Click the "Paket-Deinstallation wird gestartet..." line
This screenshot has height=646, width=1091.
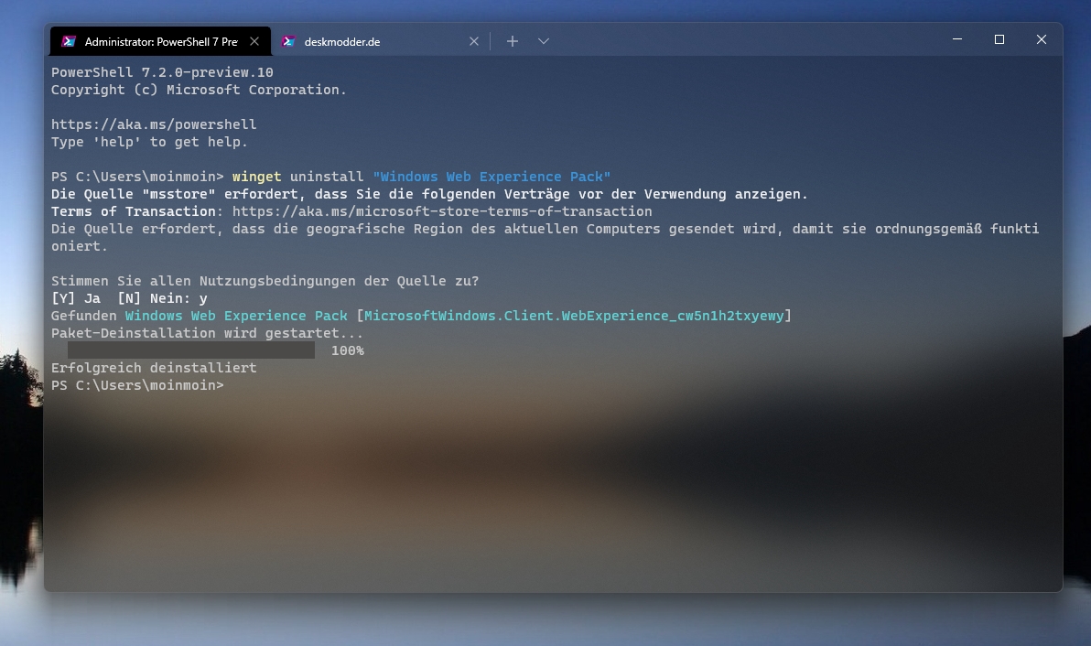[x=208, y=333]
